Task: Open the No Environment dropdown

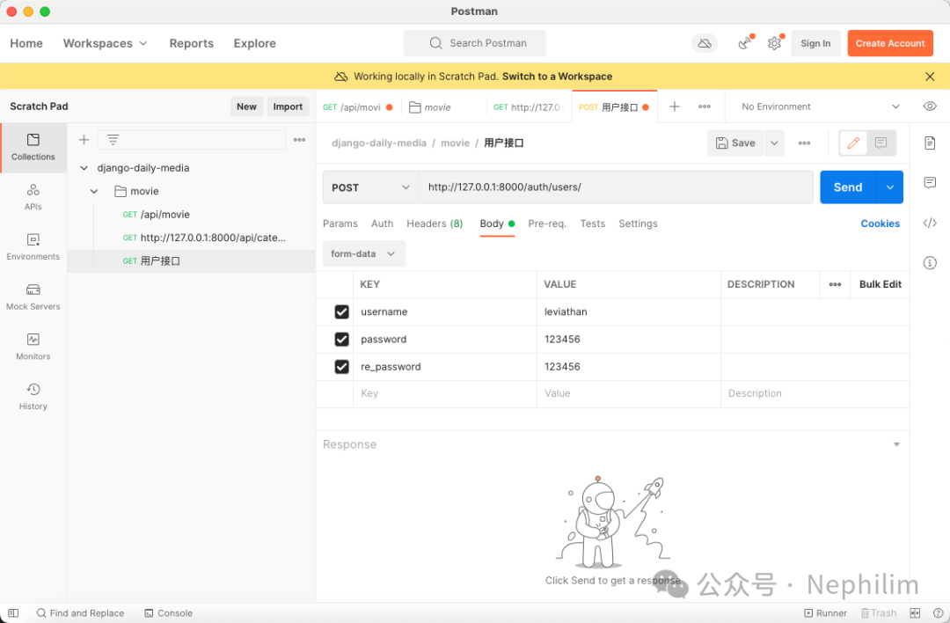Action: [821, 106]
